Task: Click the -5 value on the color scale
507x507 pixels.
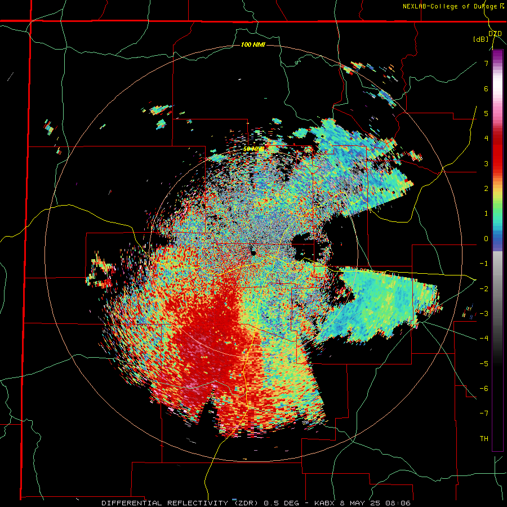Action: [x=484, y=363]
